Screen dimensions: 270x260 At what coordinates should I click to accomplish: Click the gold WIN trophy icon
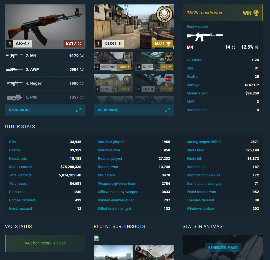point(256,13)
